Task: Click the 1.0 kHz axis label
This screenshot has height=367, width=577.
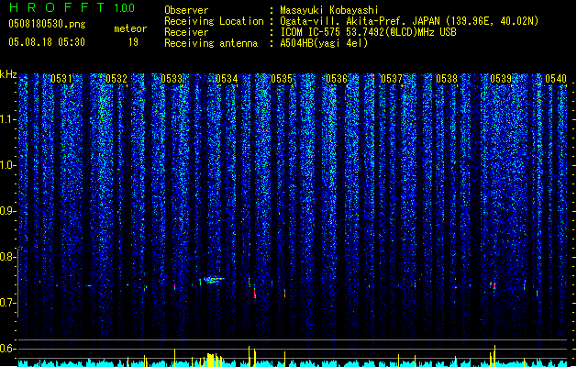Action: [7, 165]
